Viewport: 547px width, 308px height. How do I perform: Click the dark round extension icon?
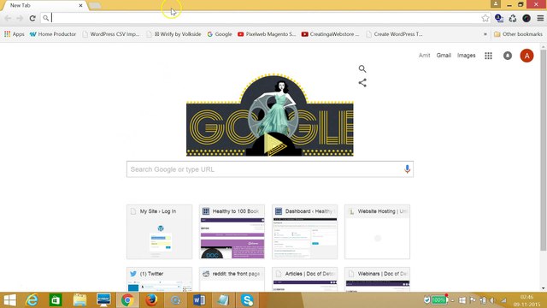526,18
